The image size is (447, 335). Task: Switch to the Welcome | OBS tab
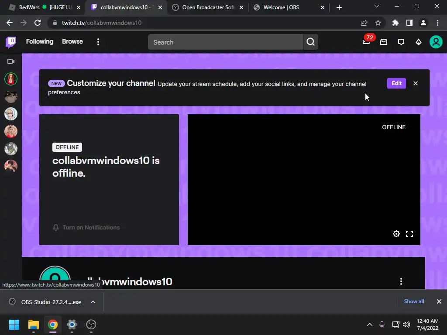pos(289,7)
